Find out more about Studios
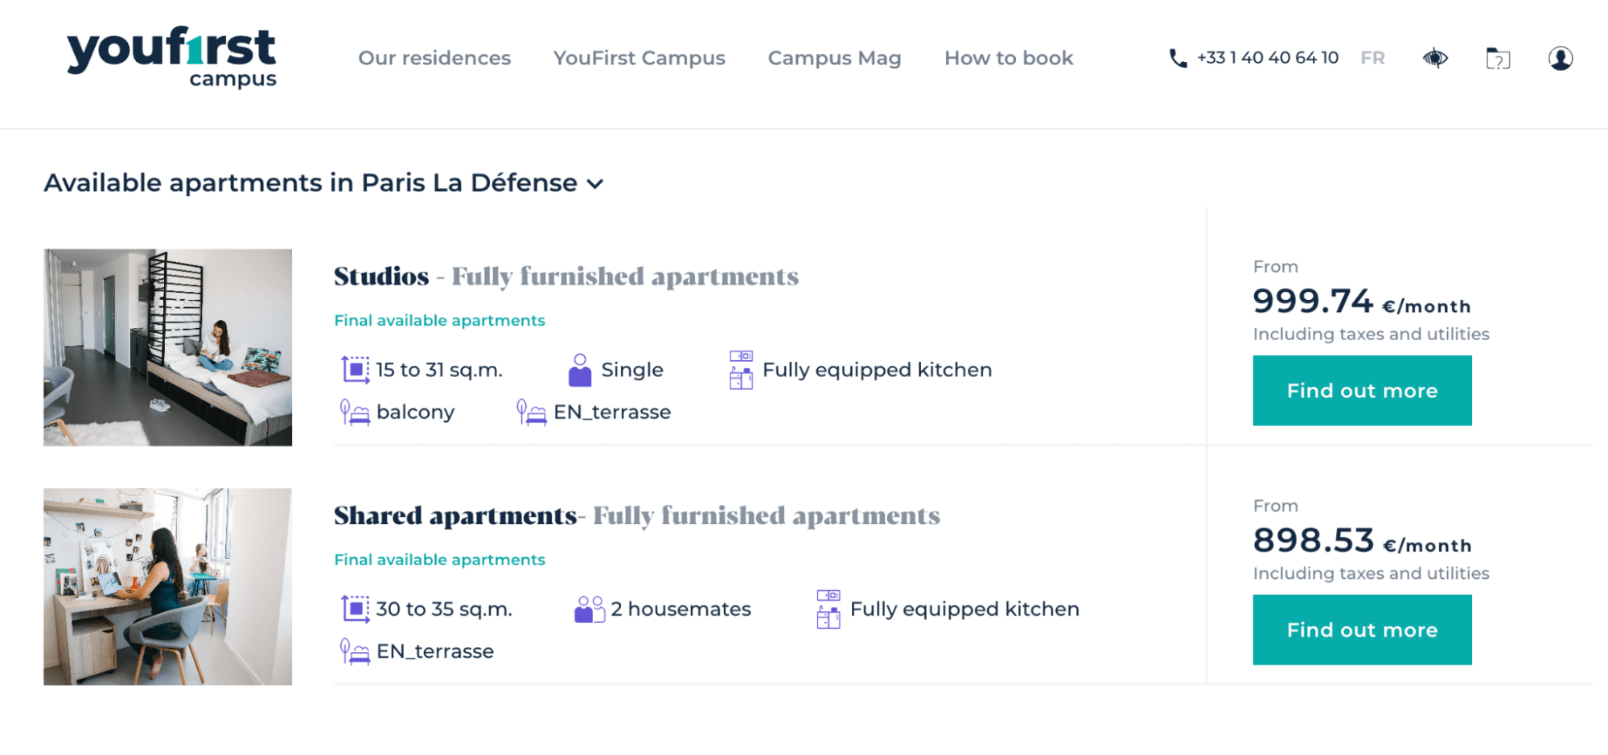The height and width of the screenshot is (755, 1608). [x=1362, y=391]
